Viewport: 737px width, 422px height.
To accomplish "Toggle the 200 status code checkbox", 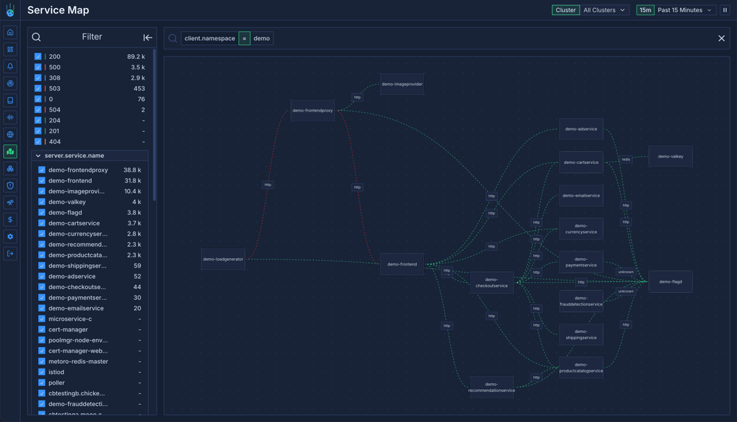I will tap(38, 56).
